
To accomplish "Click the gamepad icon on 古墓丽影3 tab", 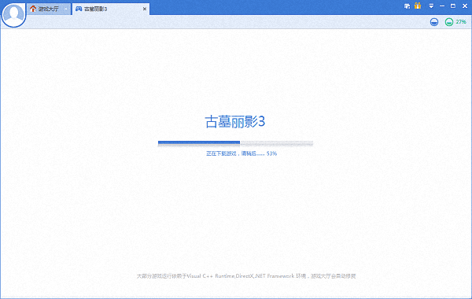I will (x=79, y=9).
